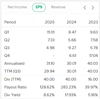
Task: Click Q3 2024 EPS value 9.27
Action: pos(72,48)
